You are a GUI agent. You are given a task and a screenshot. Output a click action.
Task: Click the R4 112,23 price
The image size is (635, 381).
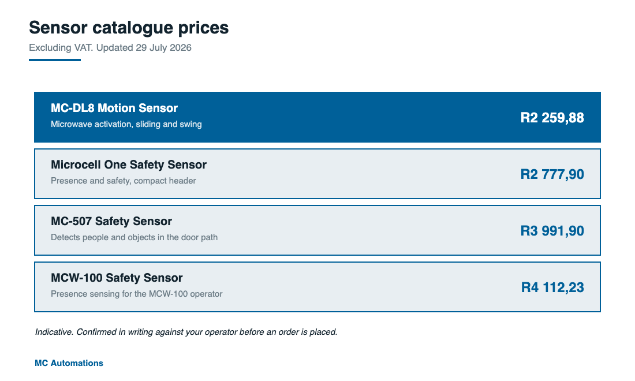point(552,287)
